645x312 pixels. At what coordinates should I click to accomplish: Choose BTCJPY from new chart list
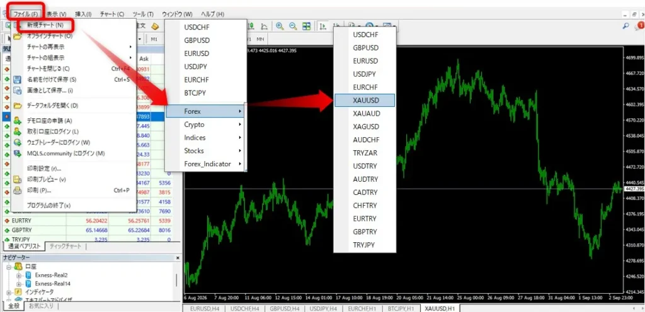[206, 92]
